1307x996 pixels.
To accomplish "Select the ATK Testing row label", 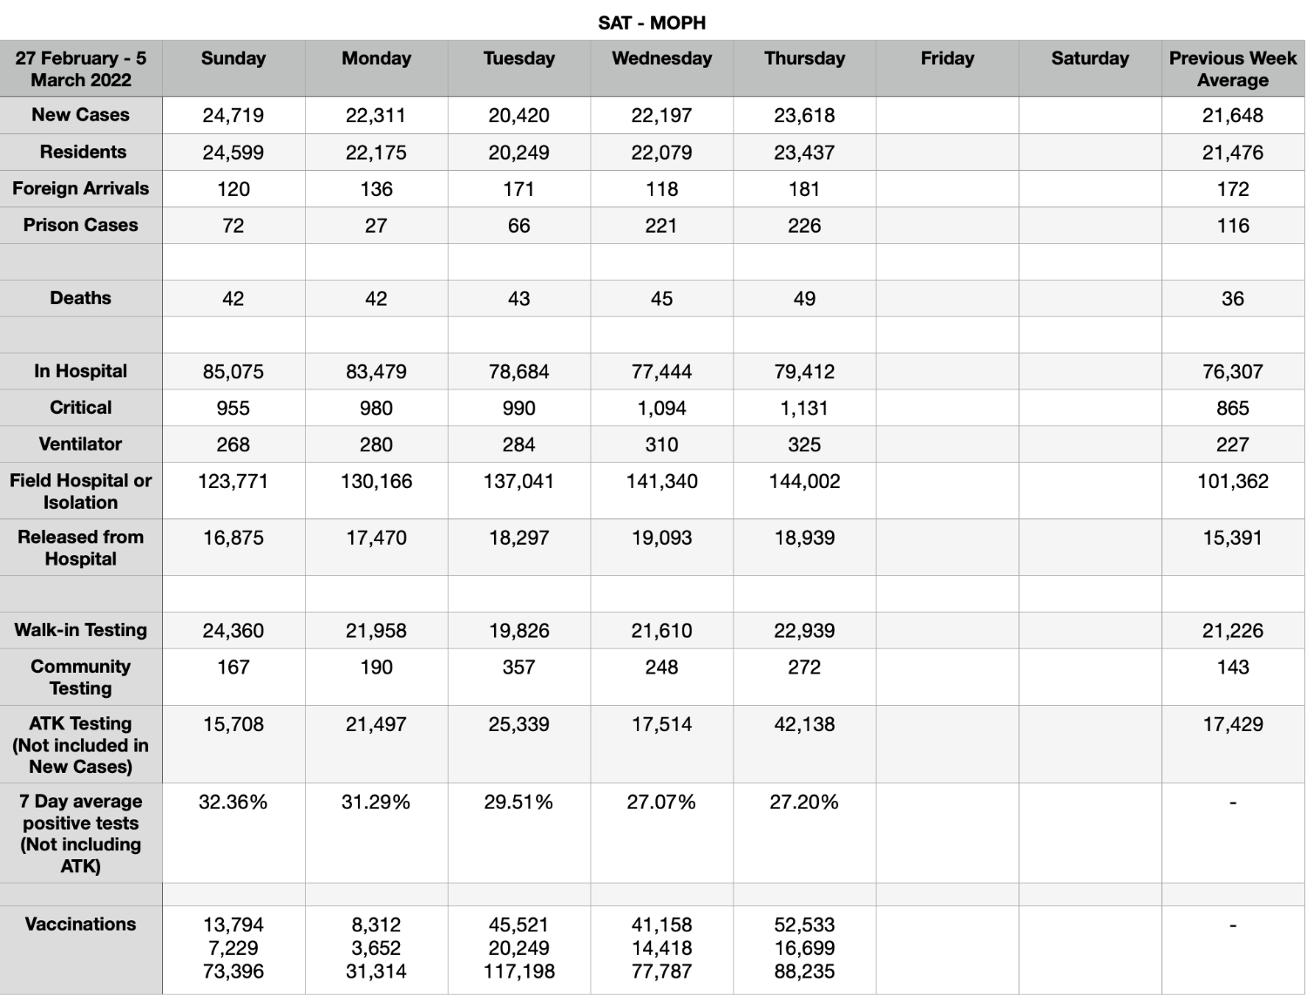I will tap(81, 744).
